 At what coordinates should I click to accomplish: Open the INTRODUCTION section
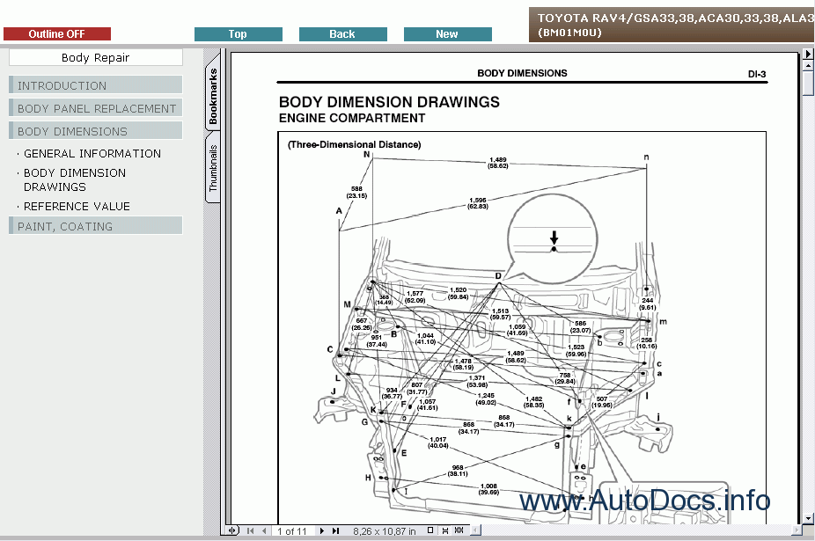[x=96, y=85]
